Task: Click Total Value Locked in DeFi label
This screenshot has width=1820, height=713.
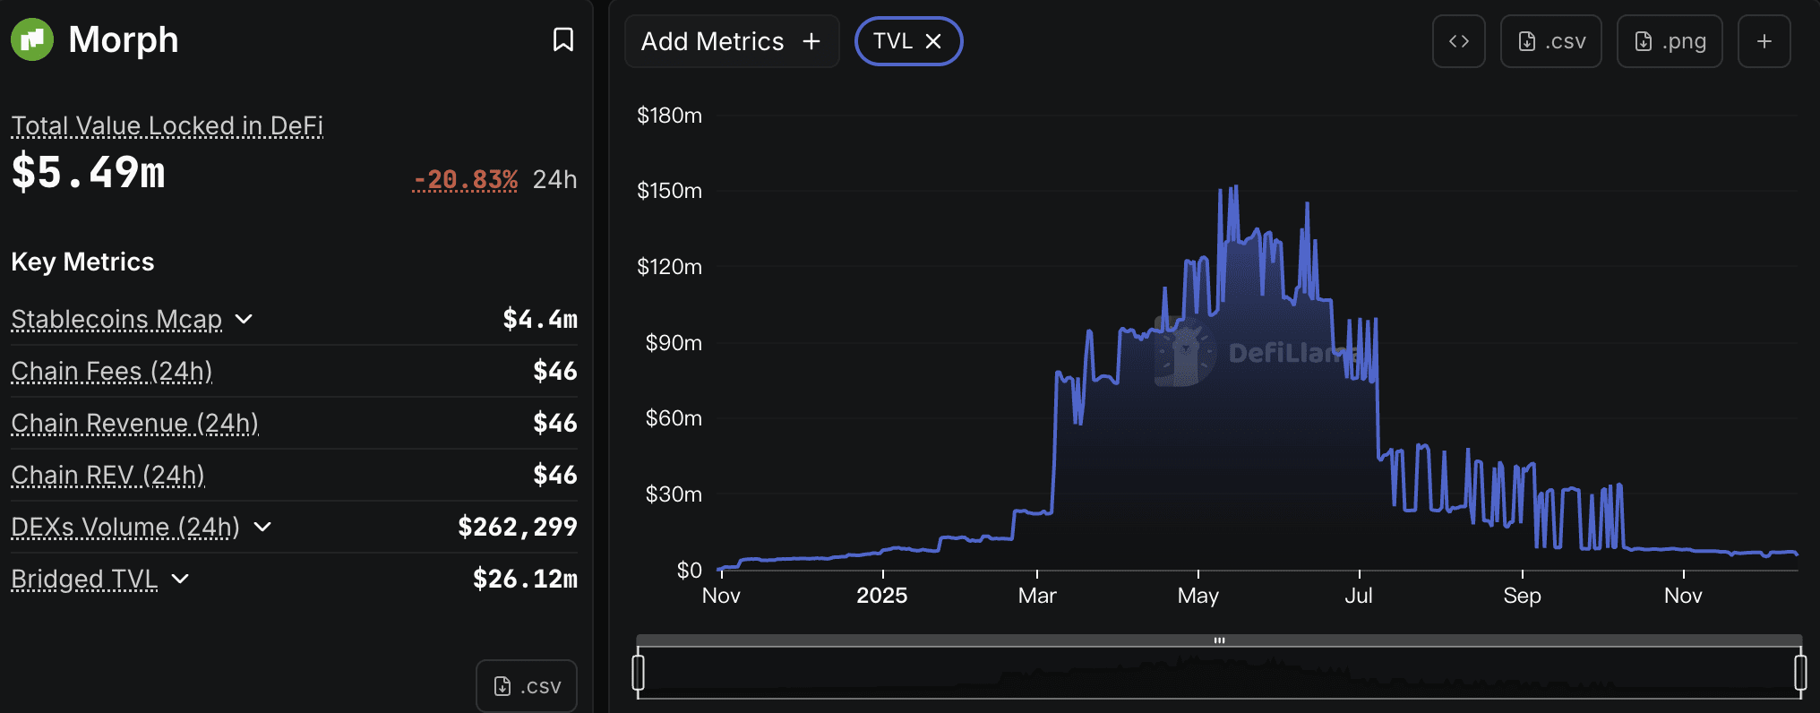Action: (167, 125)
